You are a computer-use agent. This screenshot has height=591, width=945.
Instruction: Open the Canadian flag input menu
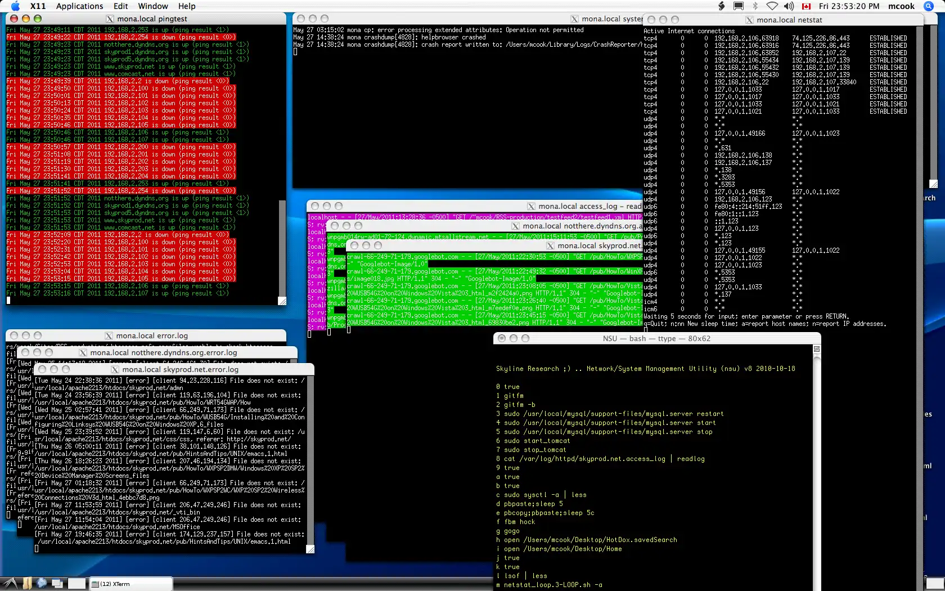806,6
